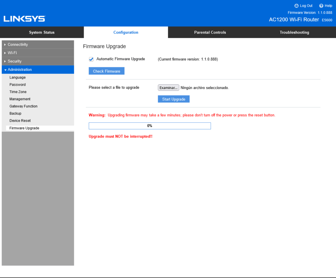Click 'Ningún archivo seleccionado.' text

coord(205,88)
